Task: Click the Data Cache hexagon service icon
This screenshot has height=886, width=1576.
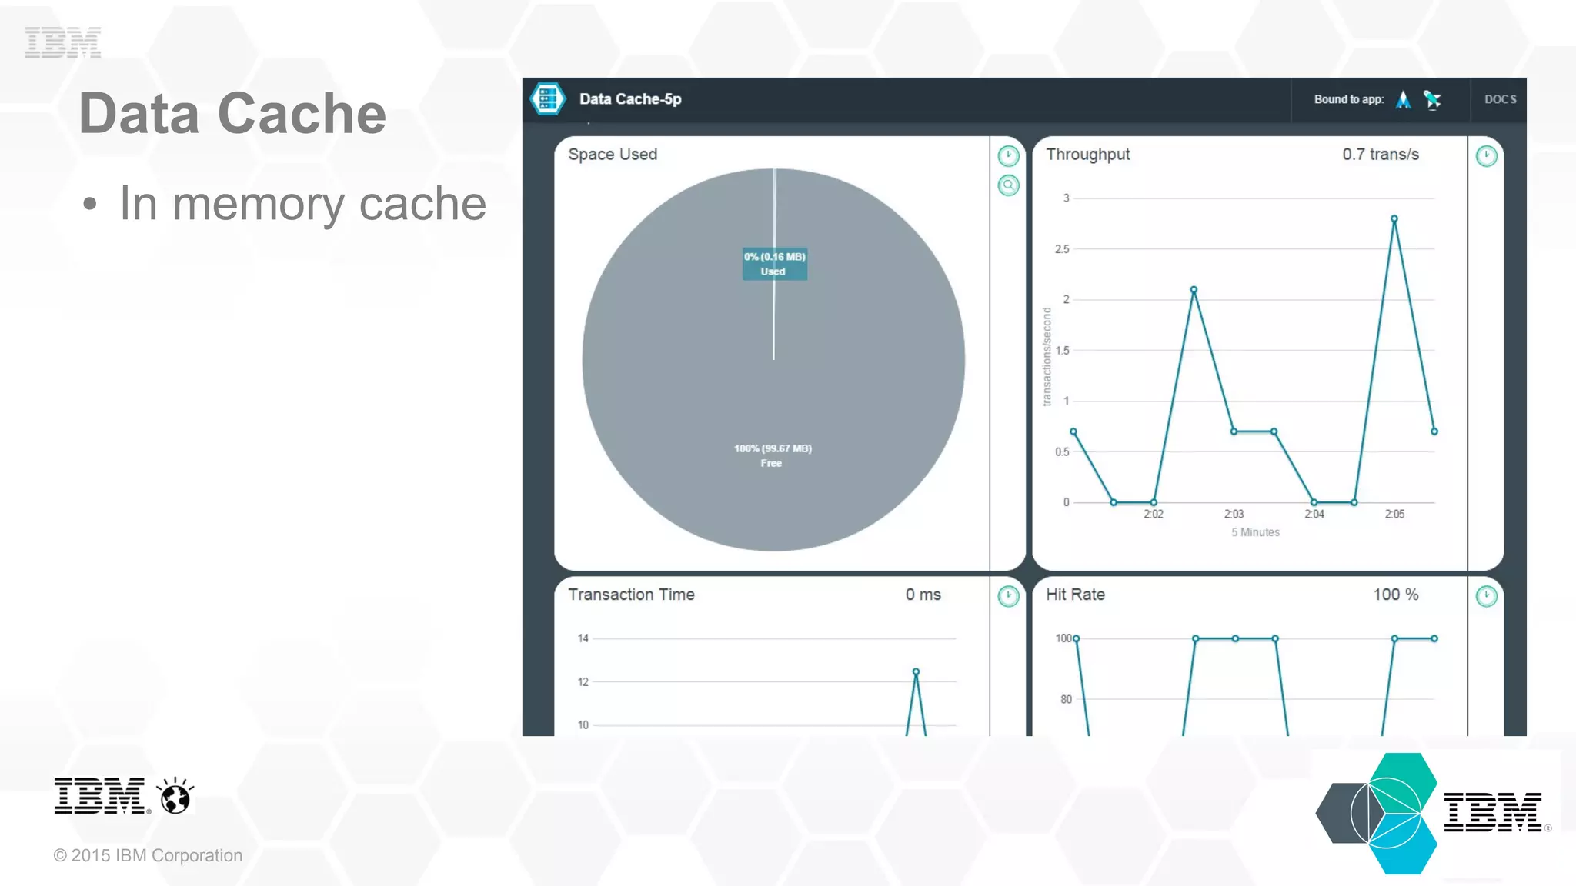Action: [548, 99]
